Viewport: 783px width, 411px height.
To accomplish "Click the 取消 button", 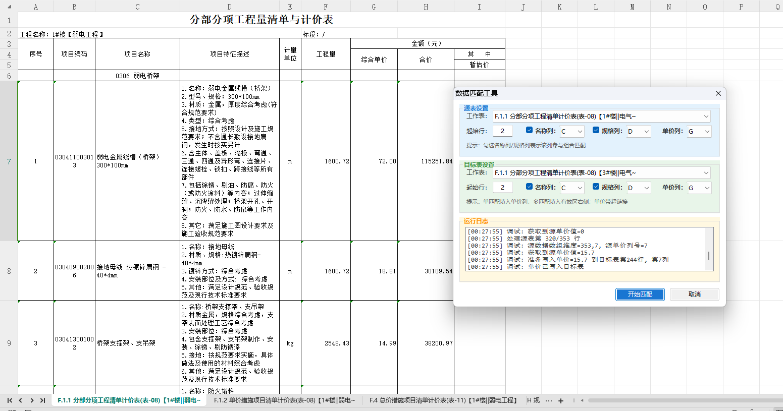I will 695,294.
